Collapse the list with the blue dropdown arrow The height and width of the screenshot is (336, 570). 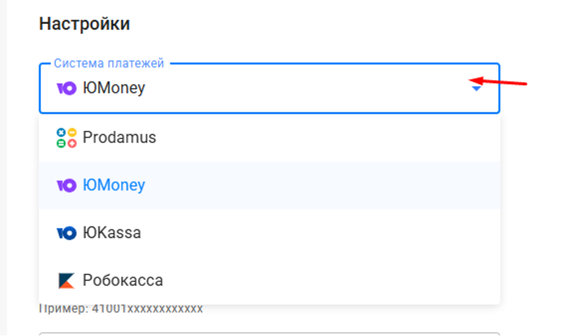point(476,89)
